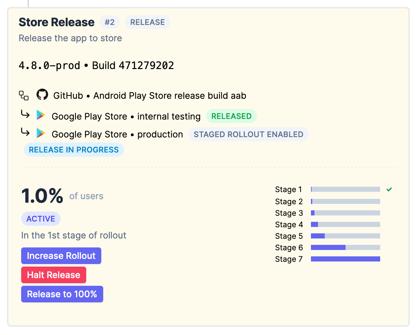Click the GitHub logo icon
This screenshot has height=335, width=418.
pos(42,95)
